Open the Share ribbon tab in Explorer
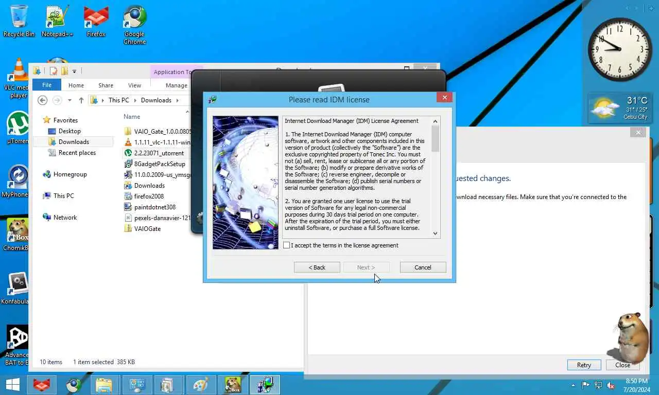The height and width of the screenshot is (395, 659). (106, 85)
